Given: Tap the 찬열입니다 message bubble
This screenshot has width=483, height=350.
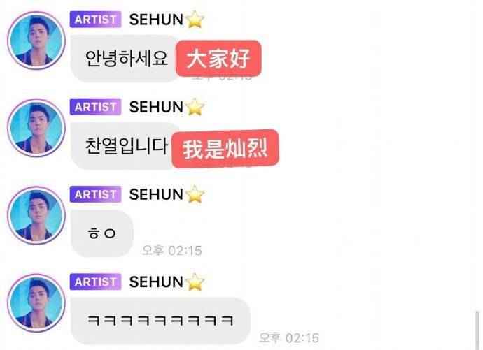Looking at the screenshot, I should 125,146.
